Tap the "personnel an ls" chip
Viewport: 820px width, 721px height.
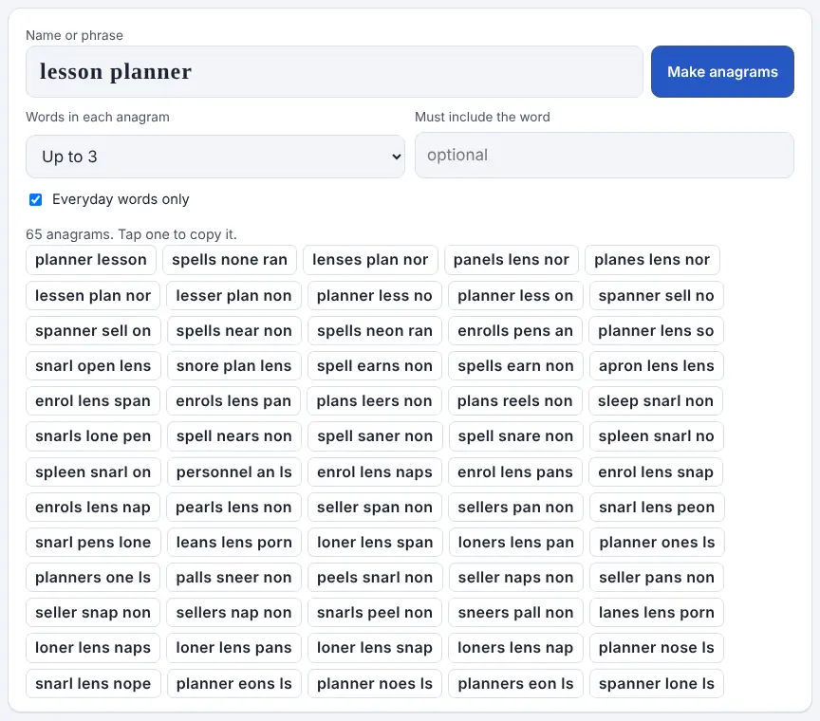click(x=234, y=472)
